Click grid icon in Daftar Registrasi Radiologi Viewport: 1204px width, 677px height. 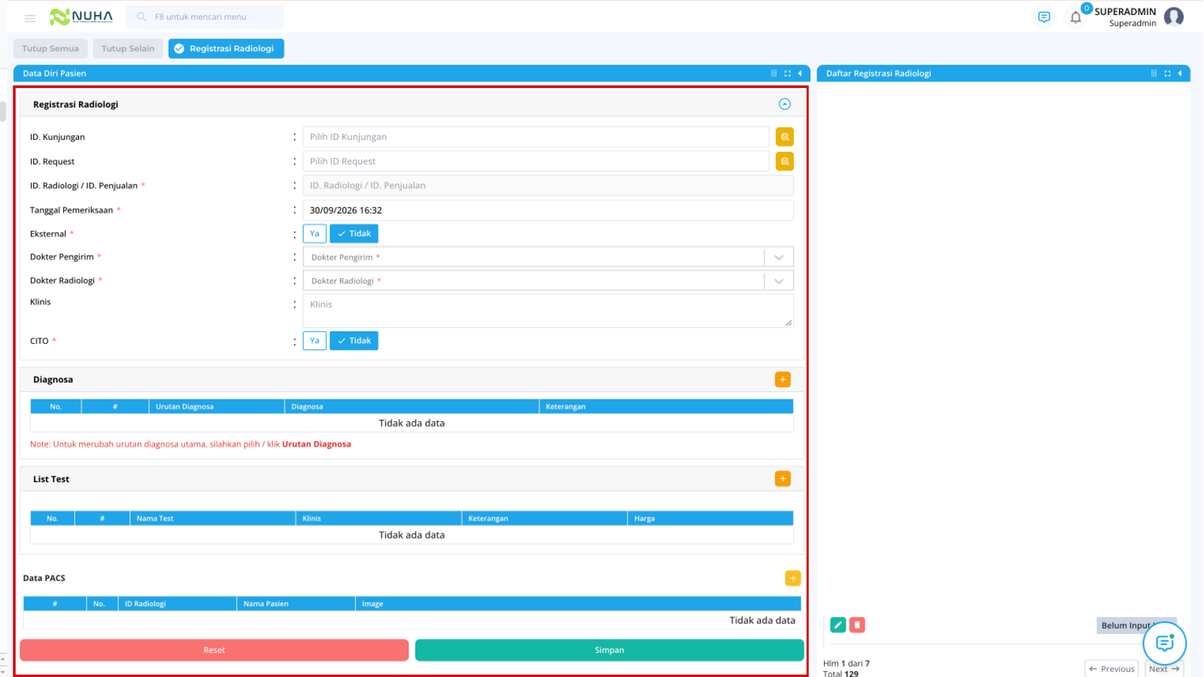pos(1154,74)
